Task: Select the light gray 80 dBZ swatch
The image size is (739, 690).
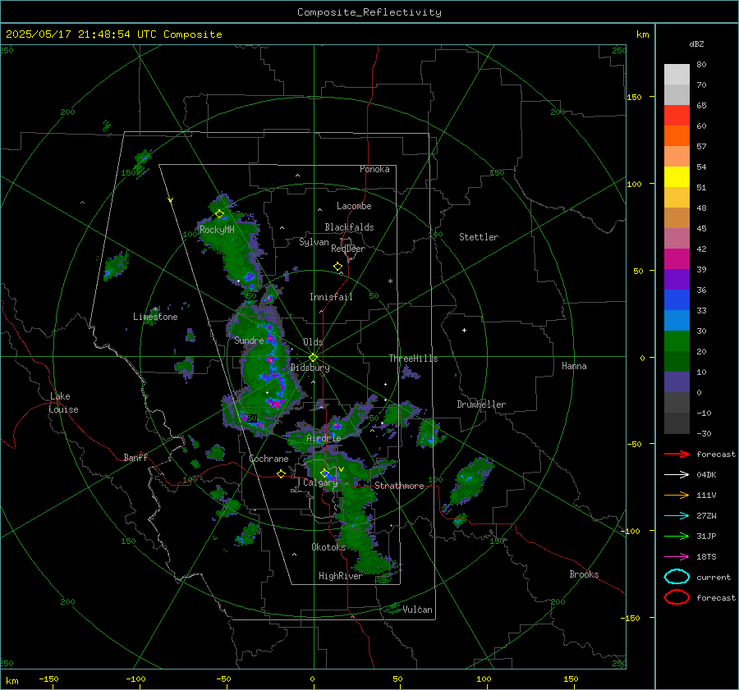Action: [677, 75]
